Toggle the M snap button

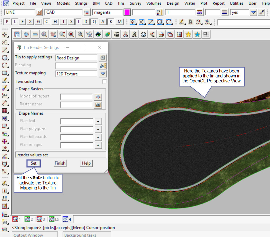point(119,22)
